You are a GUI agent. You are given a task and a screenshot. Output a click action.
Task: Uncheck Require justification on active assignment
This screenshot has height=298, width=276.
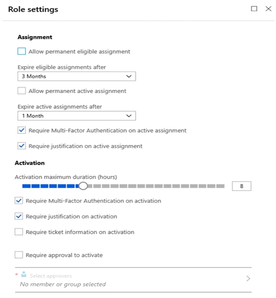[22, 146]
